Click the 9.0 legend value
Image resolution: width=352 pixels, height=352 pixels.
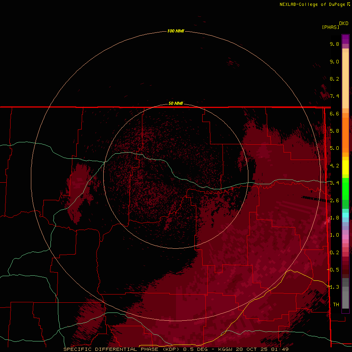[334, 61]
